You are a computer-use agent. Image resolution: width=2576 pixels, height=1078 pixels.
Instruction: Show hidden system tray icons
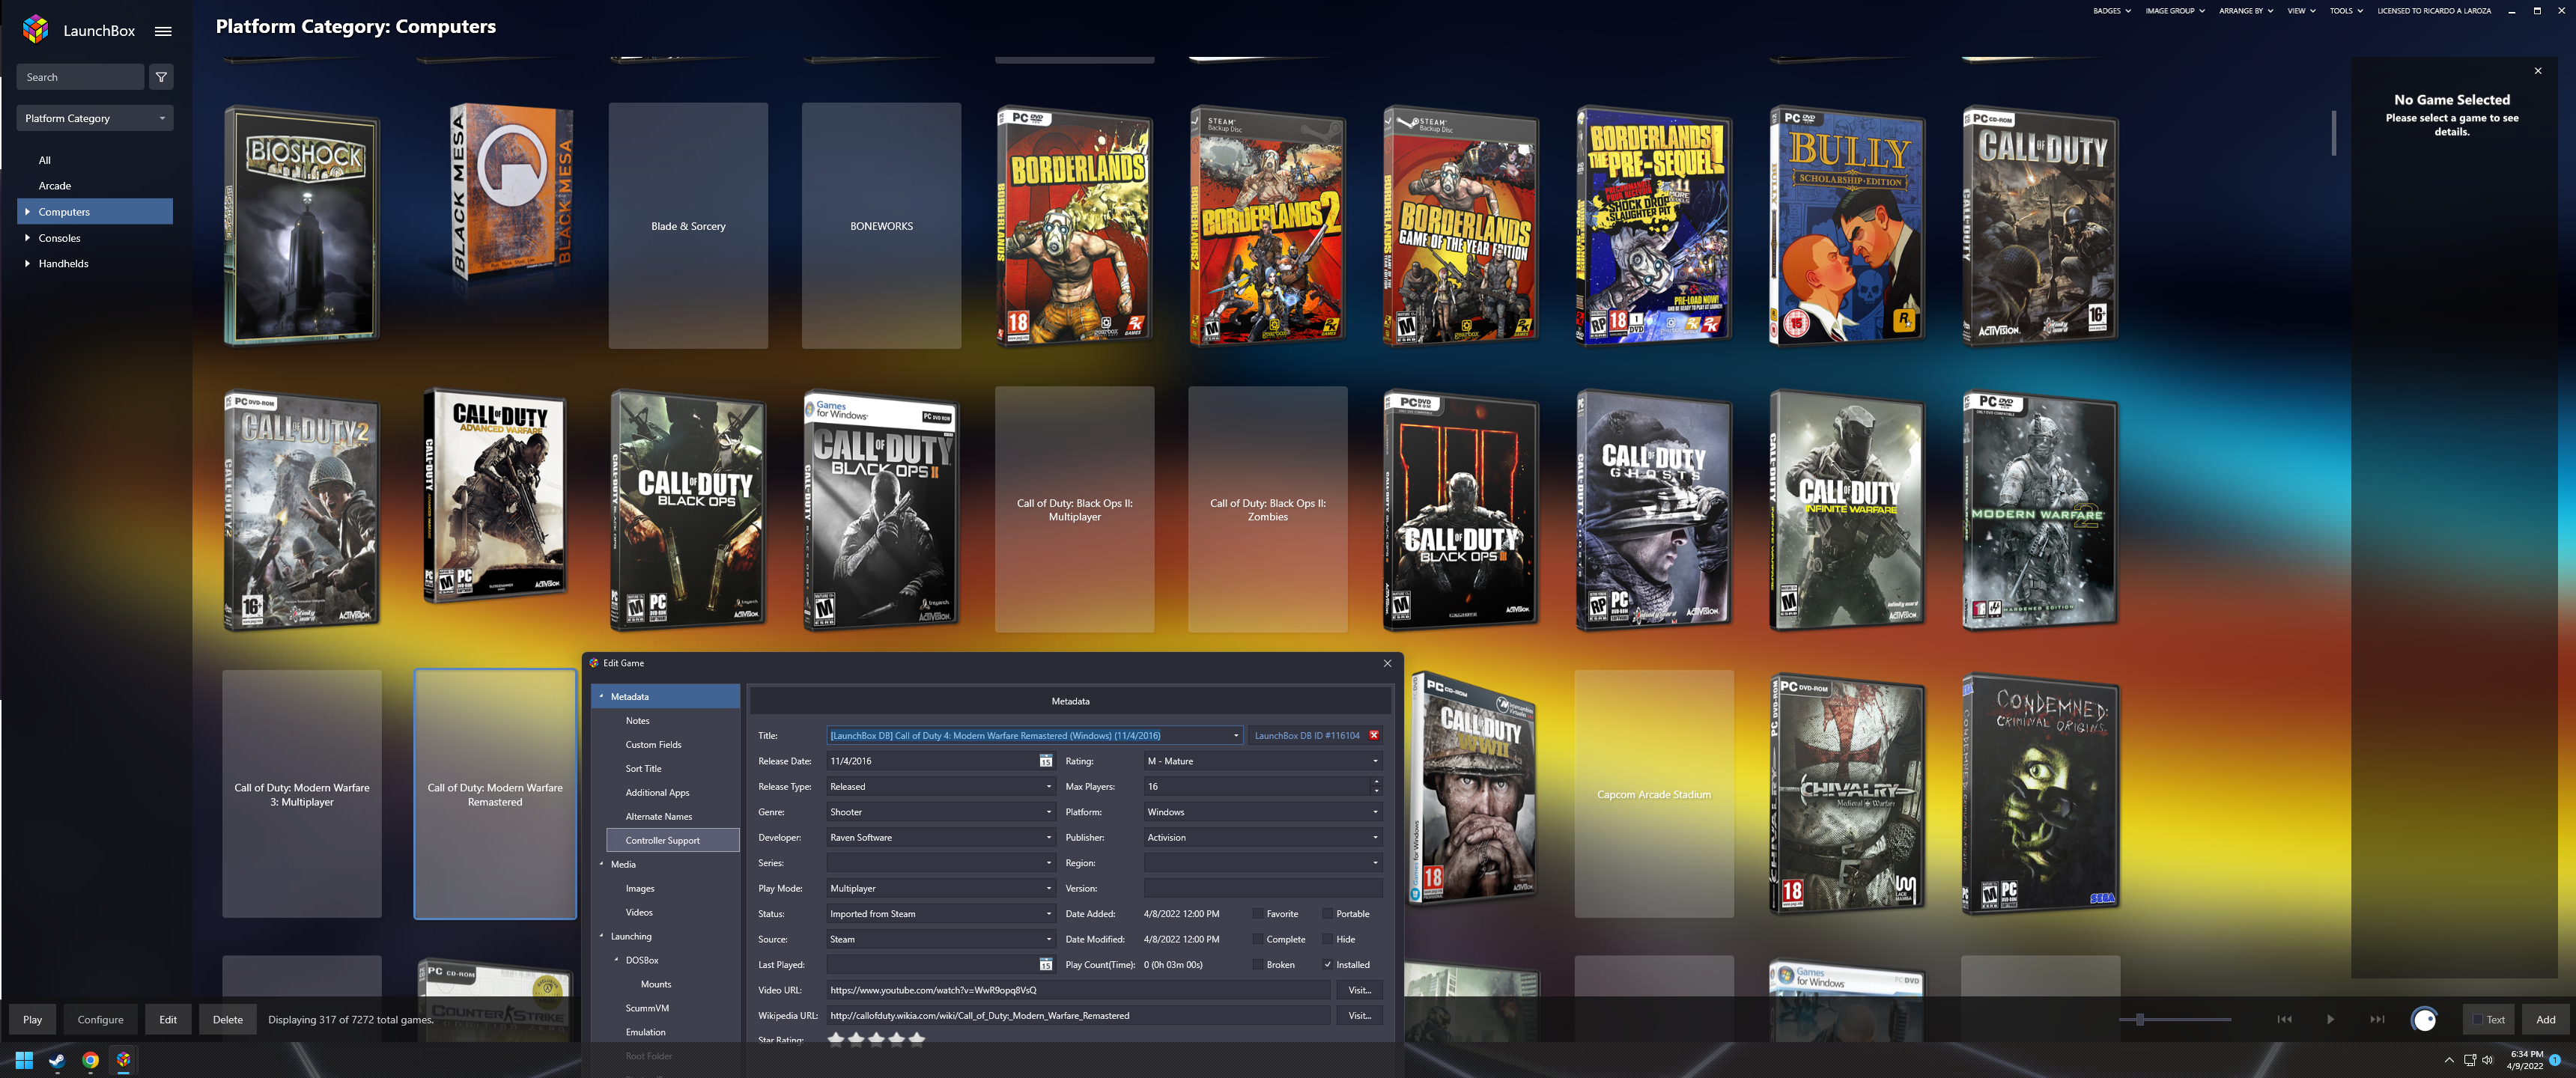point(2449,1060)
